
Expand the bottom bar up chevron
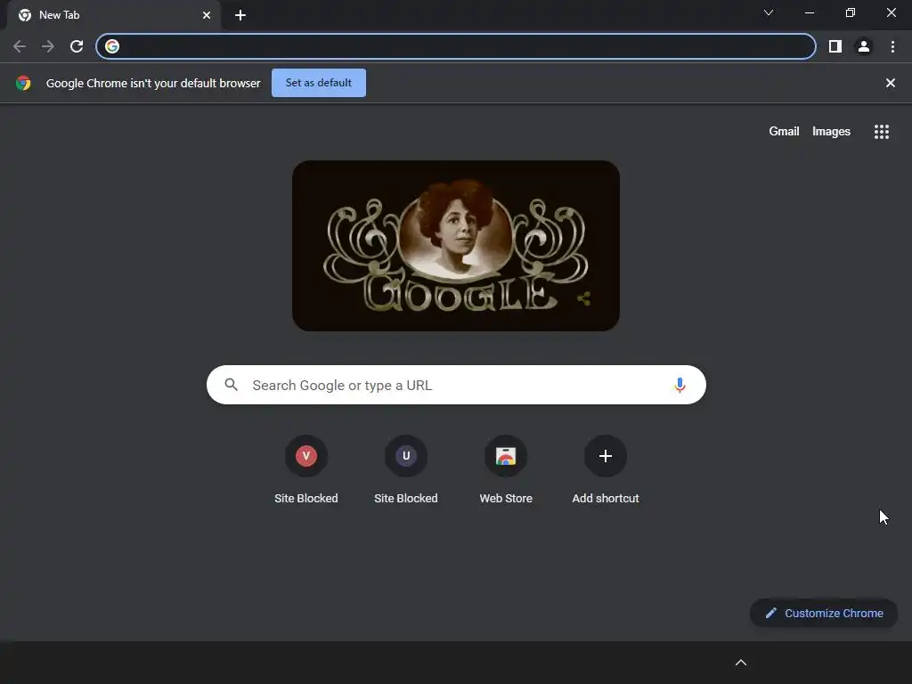point(741,663)
